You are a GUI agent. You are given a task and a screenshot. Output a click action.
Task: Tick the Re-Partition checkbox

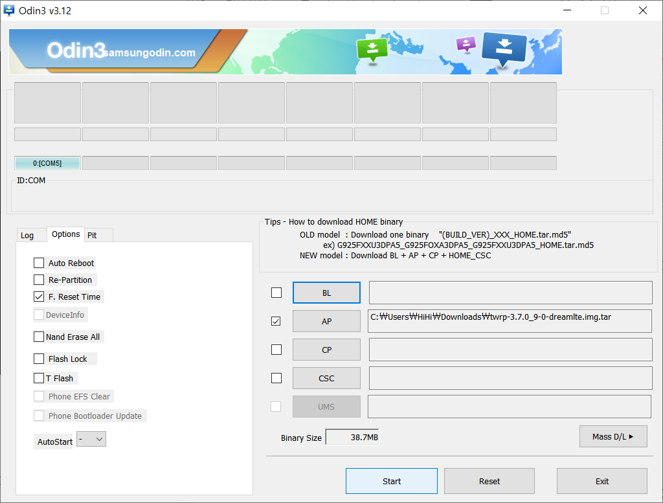[x=39, y=280]
